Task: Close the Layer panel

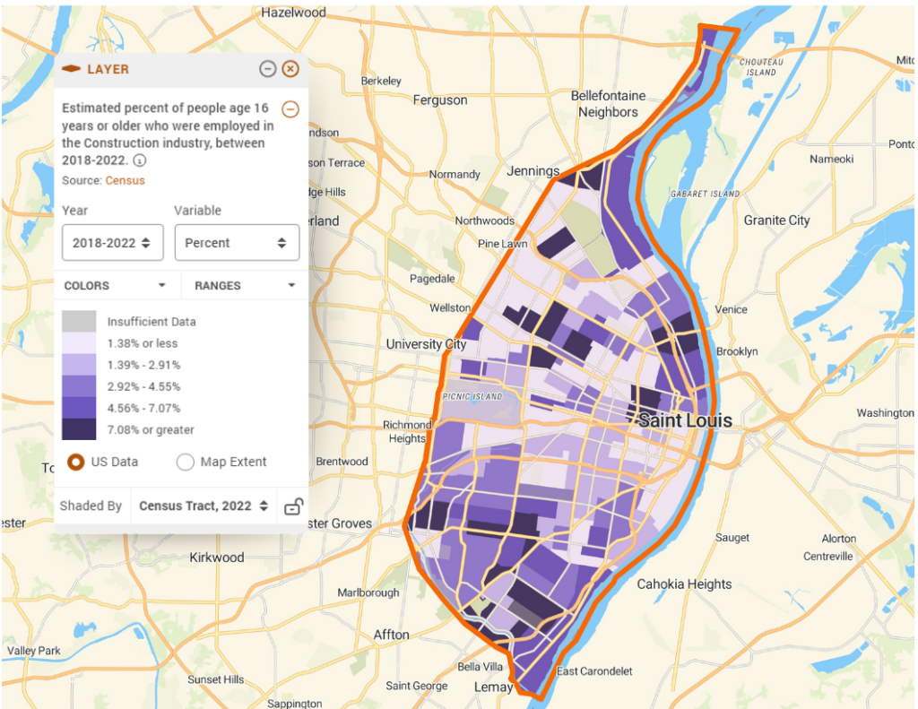Action: coord(290,69)
